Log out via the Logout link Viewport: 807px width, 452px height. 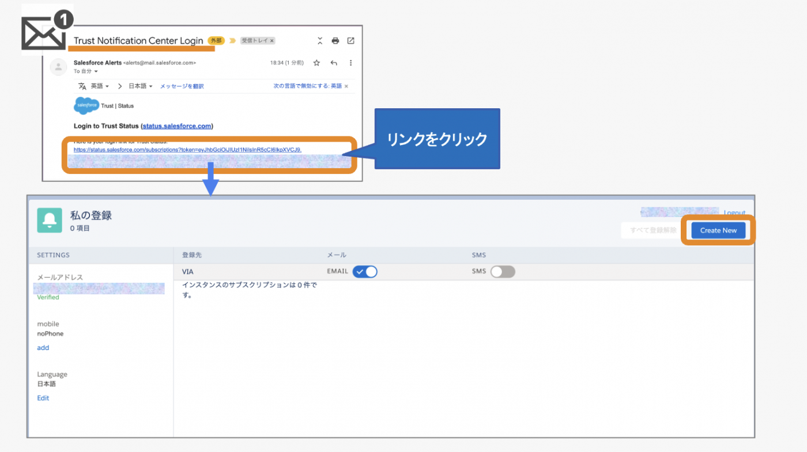[x=734, y=213]
